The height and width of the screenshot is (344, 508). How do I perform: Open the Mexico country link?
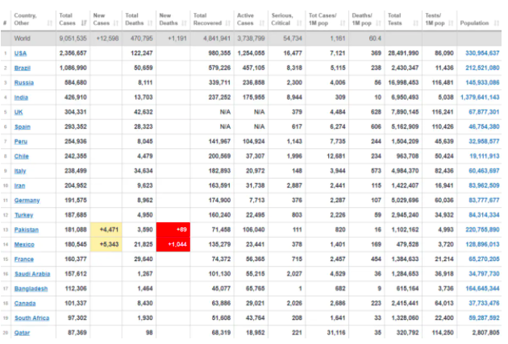coord(24,245)
